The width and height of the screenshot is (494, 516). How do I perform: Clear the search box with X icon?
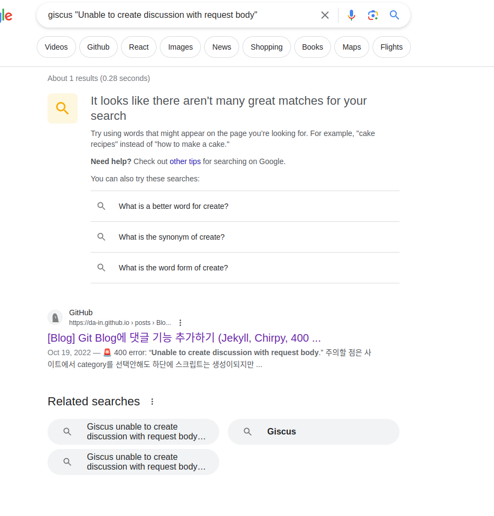pyautogui.click(x=325, y=15)
